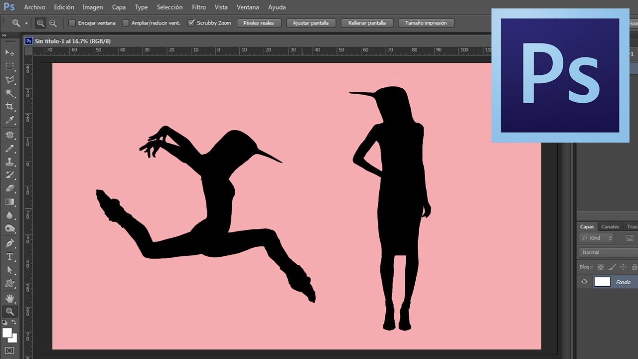Select the Clone Stamp tool
Image resolution: width=638 pixels, height=359 pixels.
(9, 162)
